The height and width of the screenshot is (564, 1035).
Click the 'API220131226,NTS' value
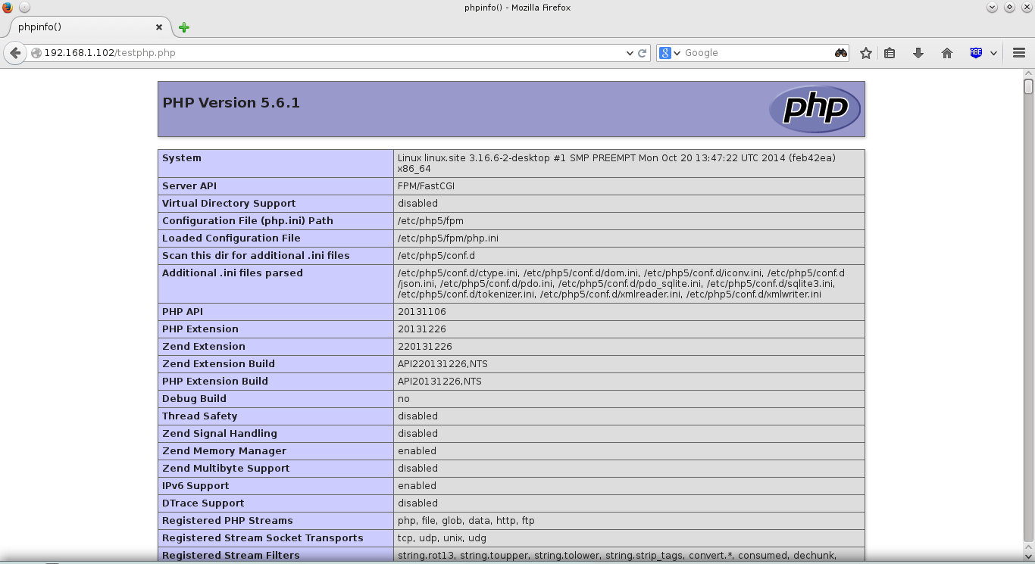click(442, 364)
